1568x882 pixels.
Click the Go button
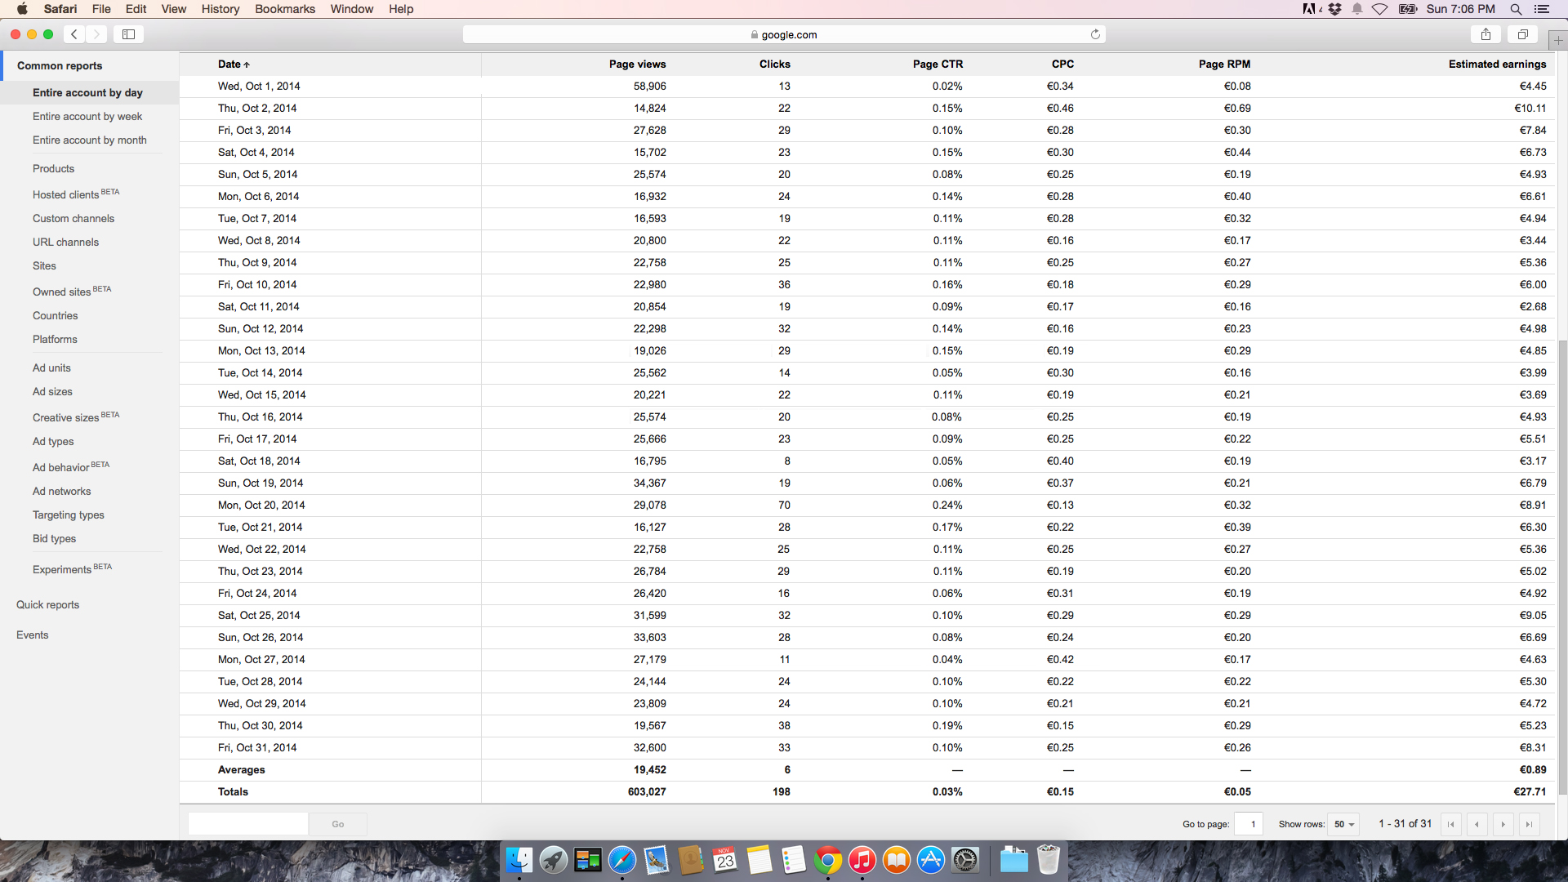337,824
